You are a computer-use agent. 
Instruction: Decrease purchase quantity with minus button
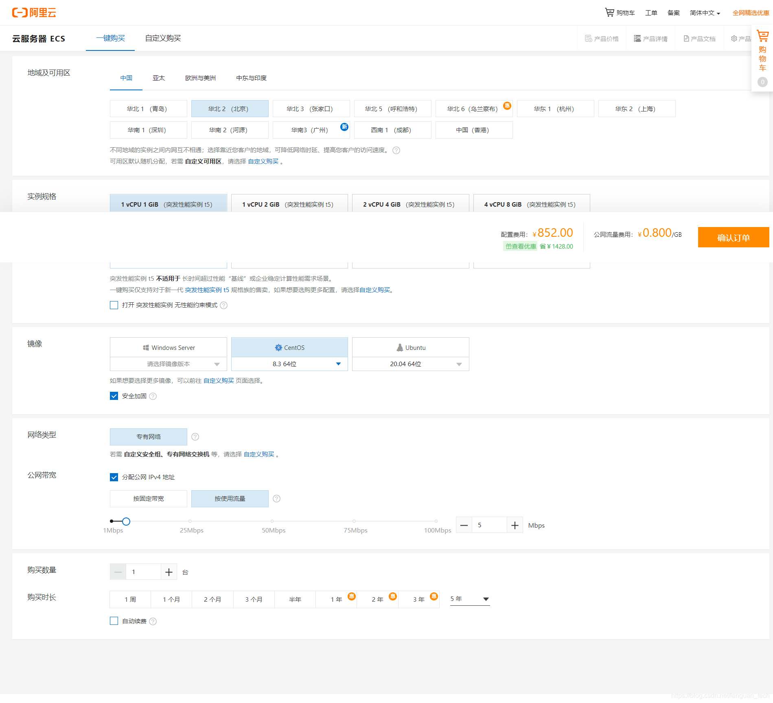coord(118,572)
